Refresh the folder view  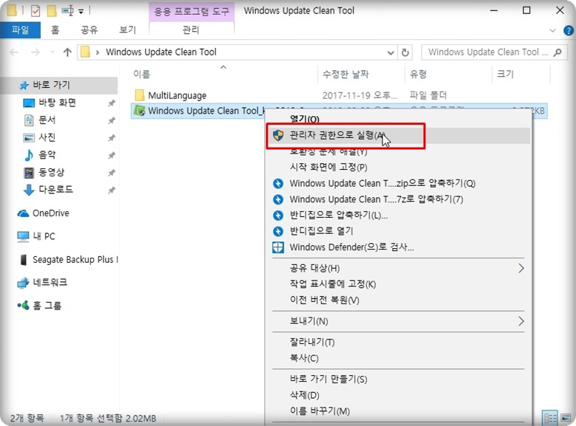click(x=405, y=52)
